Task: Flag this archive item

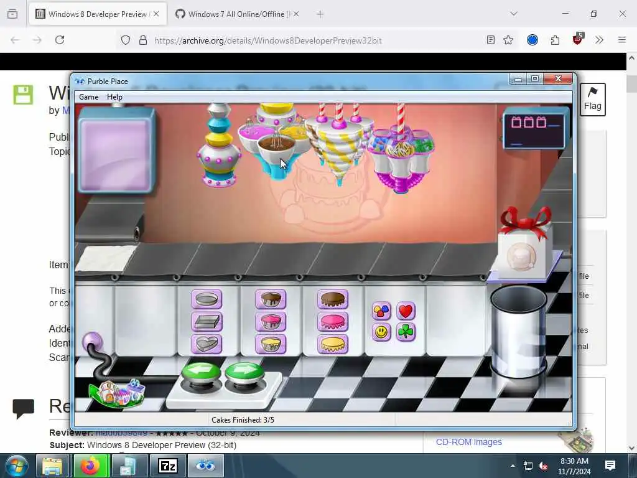Action: click(x=593, y=99)
